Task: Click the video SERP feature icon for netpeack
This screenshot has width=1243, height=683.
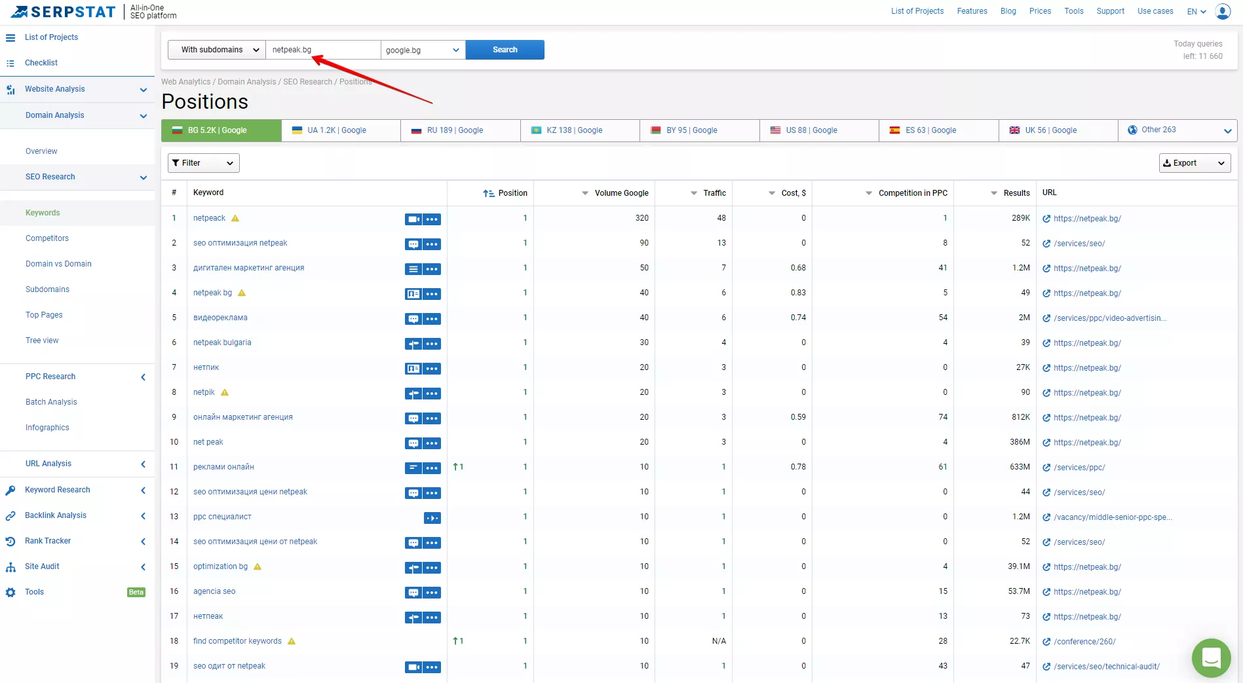Action: pyautogui.click(x=413, y=219)
